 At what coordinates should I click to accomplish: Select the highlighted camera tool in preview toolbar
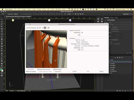click(45, 28)
